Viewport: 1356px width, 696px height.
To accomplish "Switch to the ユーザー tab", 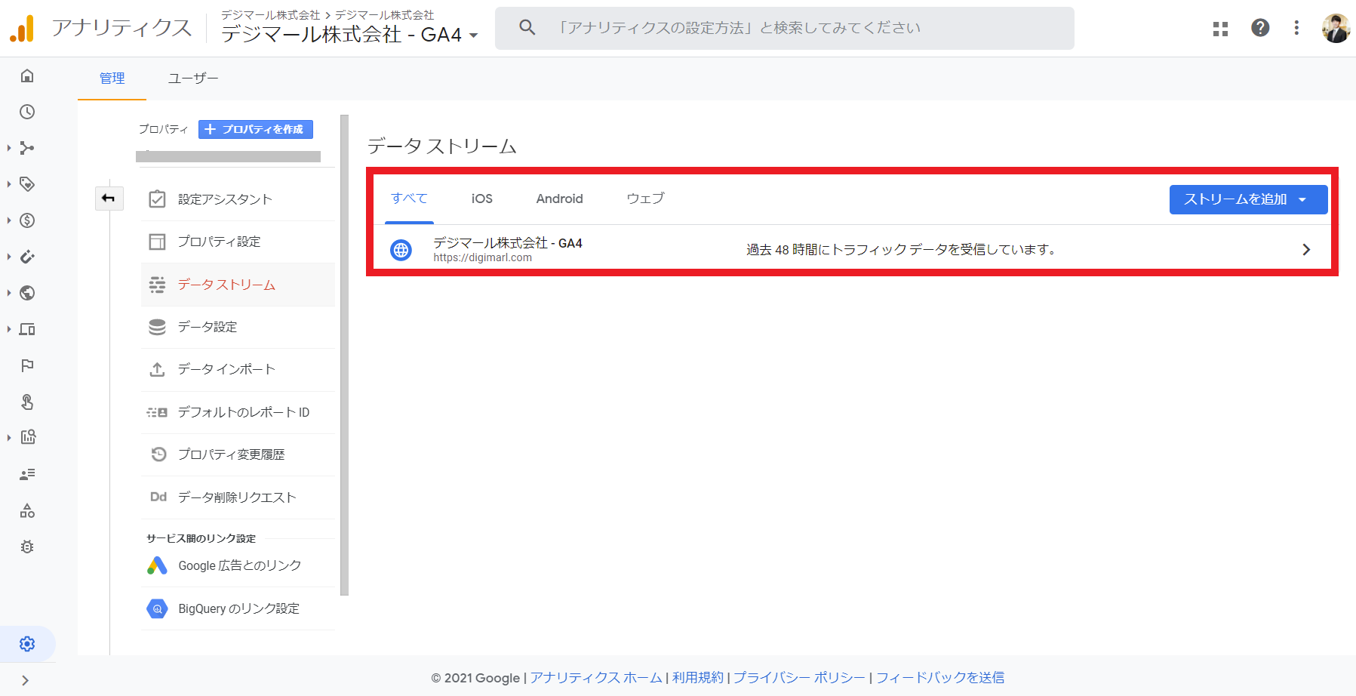I will click(x=193, y=79).
